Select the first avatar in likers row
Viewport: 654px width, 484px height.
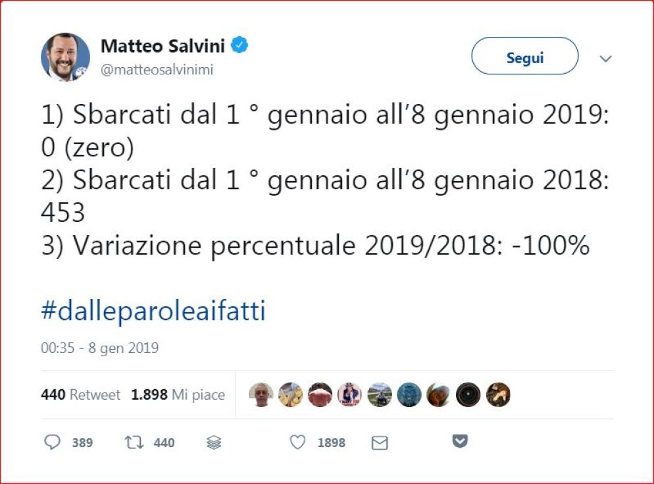[261, 395]
